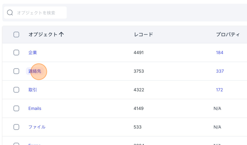The width and height of the screenshot is (247, 145).
Task: Select the 連絡先 row checkbox
Action: point(17,71)
